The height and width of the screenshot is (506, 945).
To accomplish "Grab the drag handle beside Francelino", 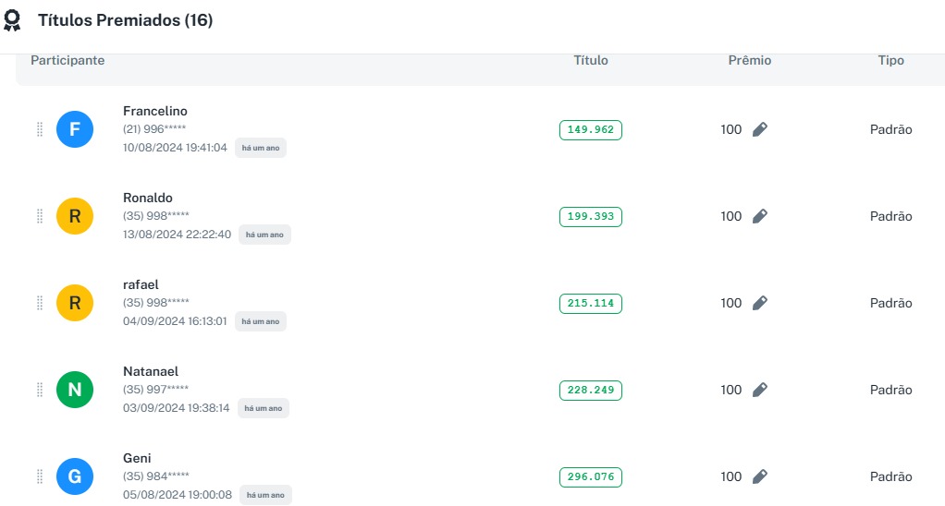I will point(40,129).
